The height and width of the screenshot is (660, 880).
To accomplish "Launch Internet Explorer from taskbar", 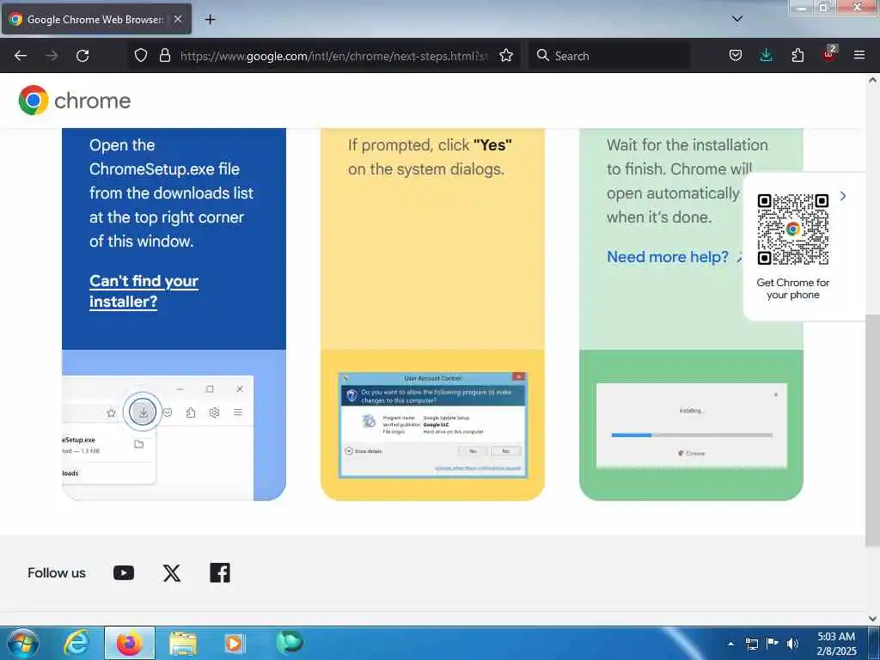I will 76,643.
